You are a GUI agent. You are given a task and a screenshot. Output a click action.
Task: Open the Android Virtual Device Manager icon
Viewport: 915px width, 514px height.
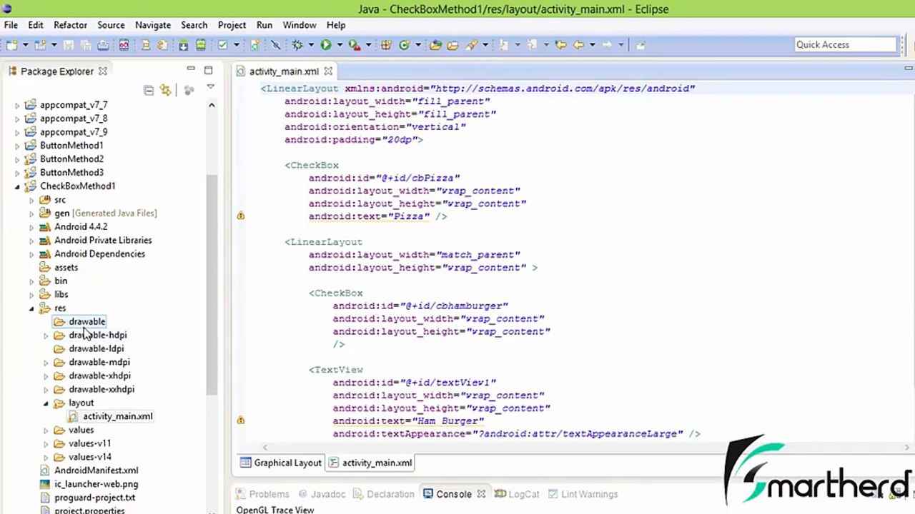(201, 45)
